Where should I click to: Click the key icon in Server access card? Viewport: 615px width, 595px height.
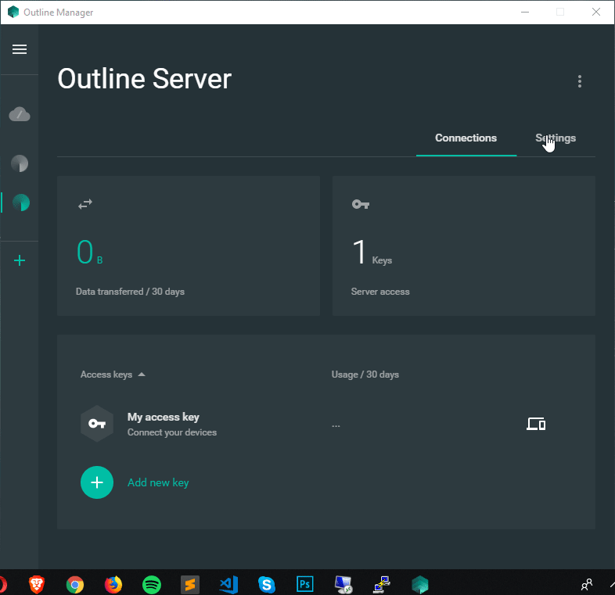[361, 204]
